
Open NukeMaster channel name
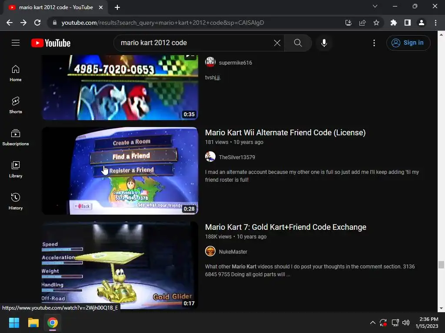[233, 252]
